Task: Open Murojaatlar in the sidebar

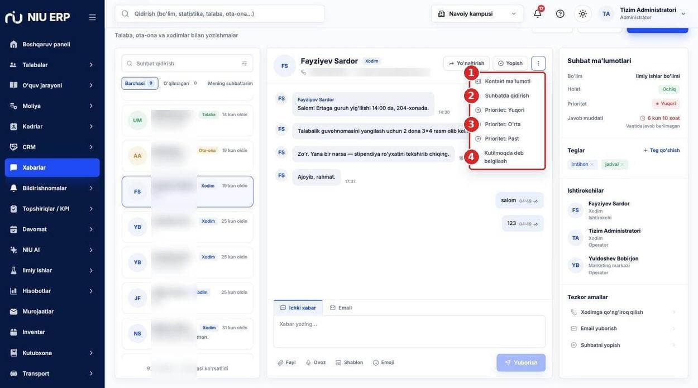Action: coord(52,312)
